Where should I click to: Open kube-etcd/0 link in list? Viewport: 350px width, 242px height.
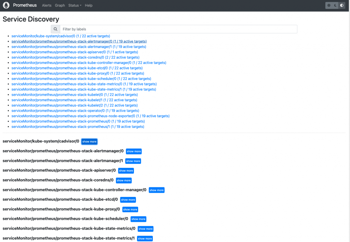77,68
